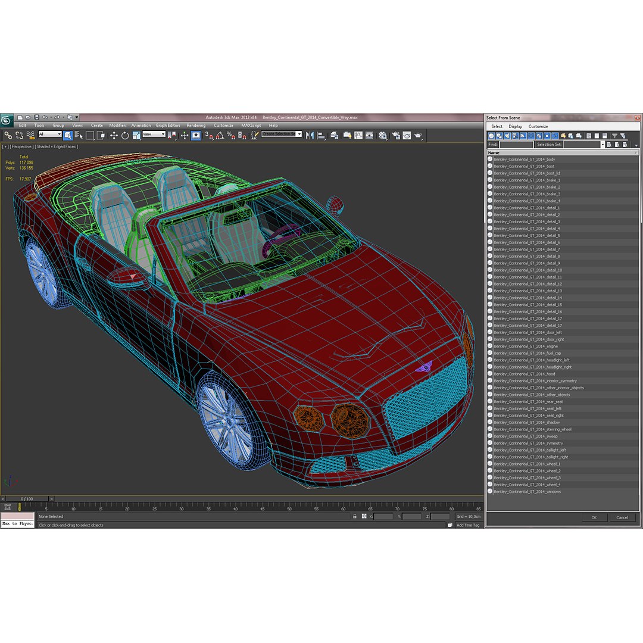Expand the advanced filter arrow in Select From Scene
The width and height of the screenshot is (643, 643).
636,146
